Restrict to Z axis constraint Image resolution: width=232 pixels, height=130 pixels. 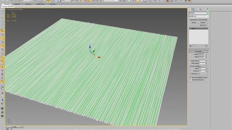click(x=2, y=74)
